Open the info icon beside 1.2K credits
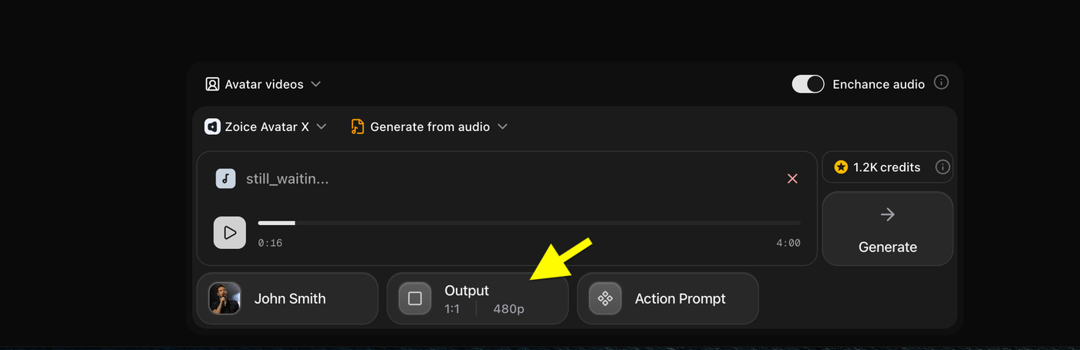 coord(942,167)
